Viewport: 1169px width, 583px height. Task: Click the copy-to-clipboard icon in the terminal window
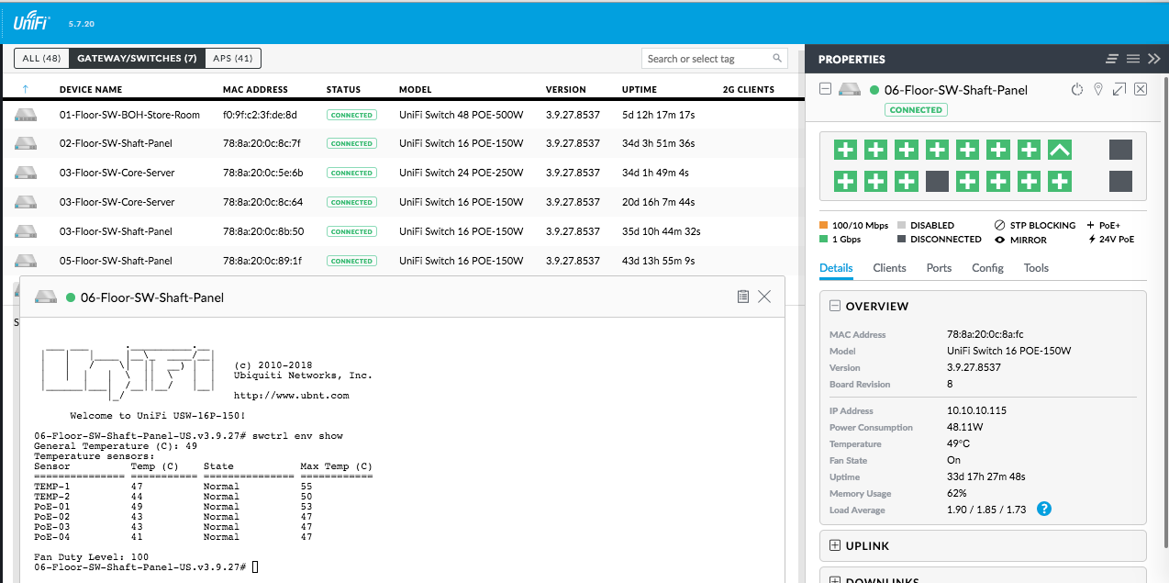743,297
